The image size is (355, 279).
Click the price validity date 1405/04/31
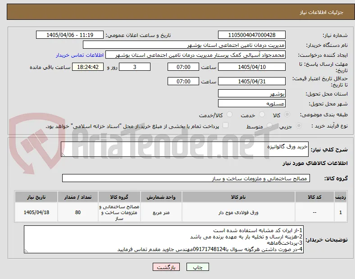pos(252,81)
